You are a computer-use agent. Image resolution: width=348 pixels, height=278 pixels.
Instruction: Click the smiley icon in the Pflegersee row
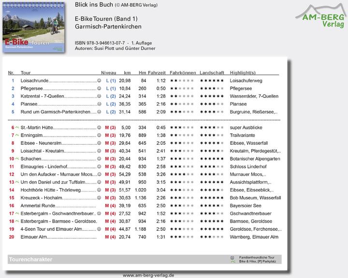coord(99,88)
